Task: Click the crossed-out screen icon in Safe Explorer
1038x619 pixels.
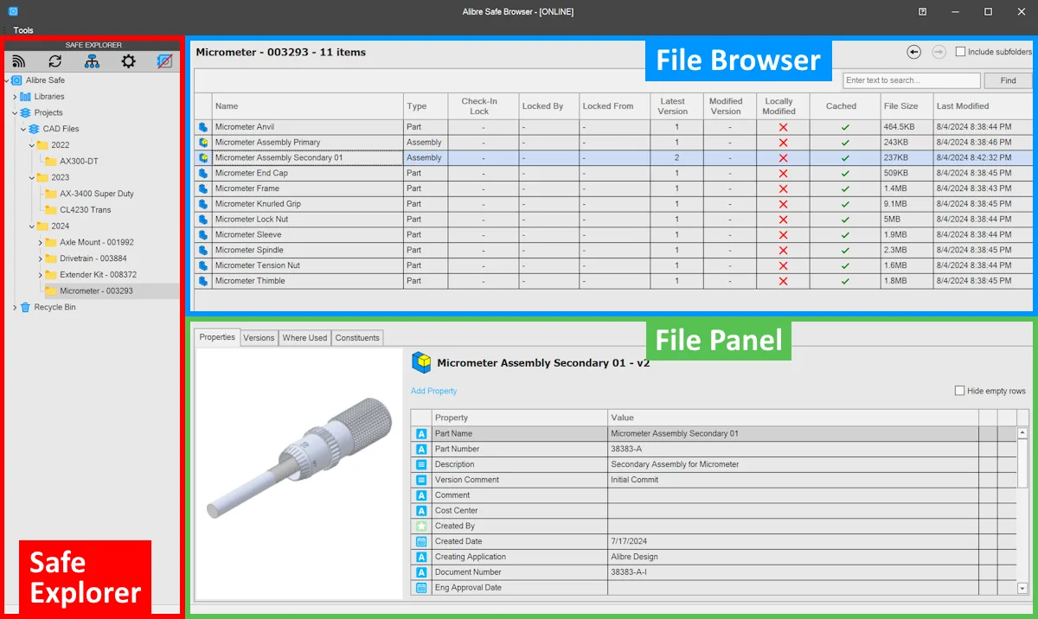Action: point(165,61)
